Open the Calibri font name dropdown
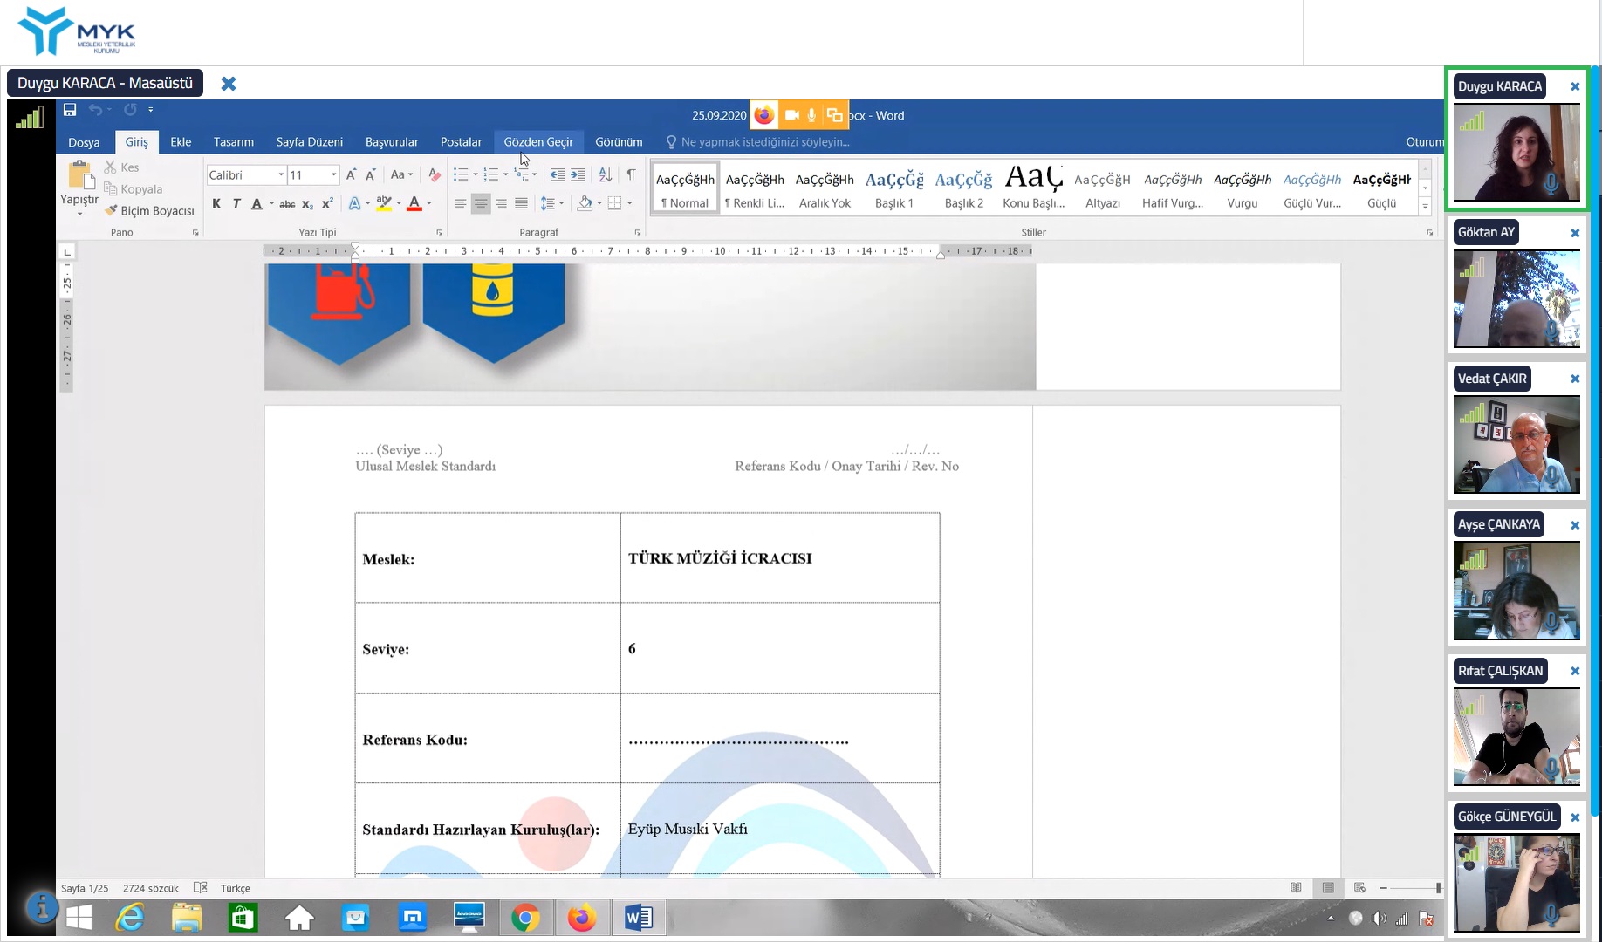The width and height of the screenshot is (1602, 943). click(x=281, y=175)
